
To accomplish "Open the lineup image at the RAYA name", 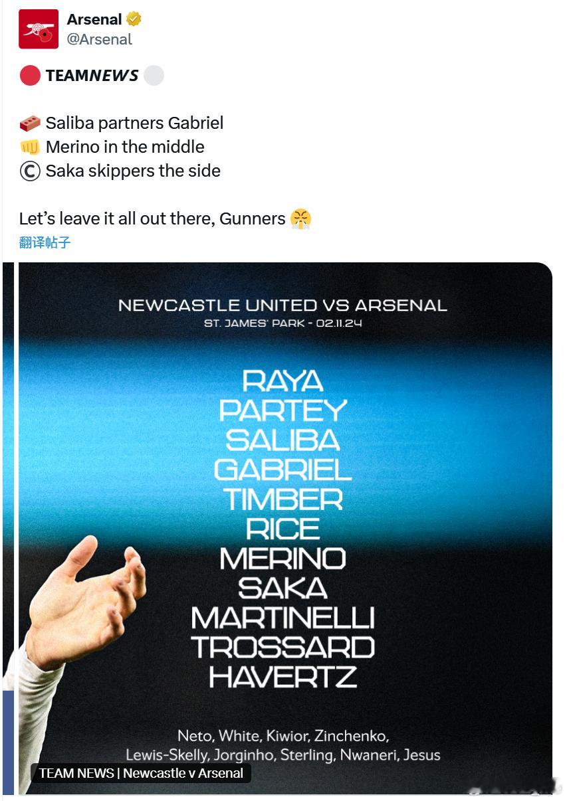I will [x=283, y=381].
